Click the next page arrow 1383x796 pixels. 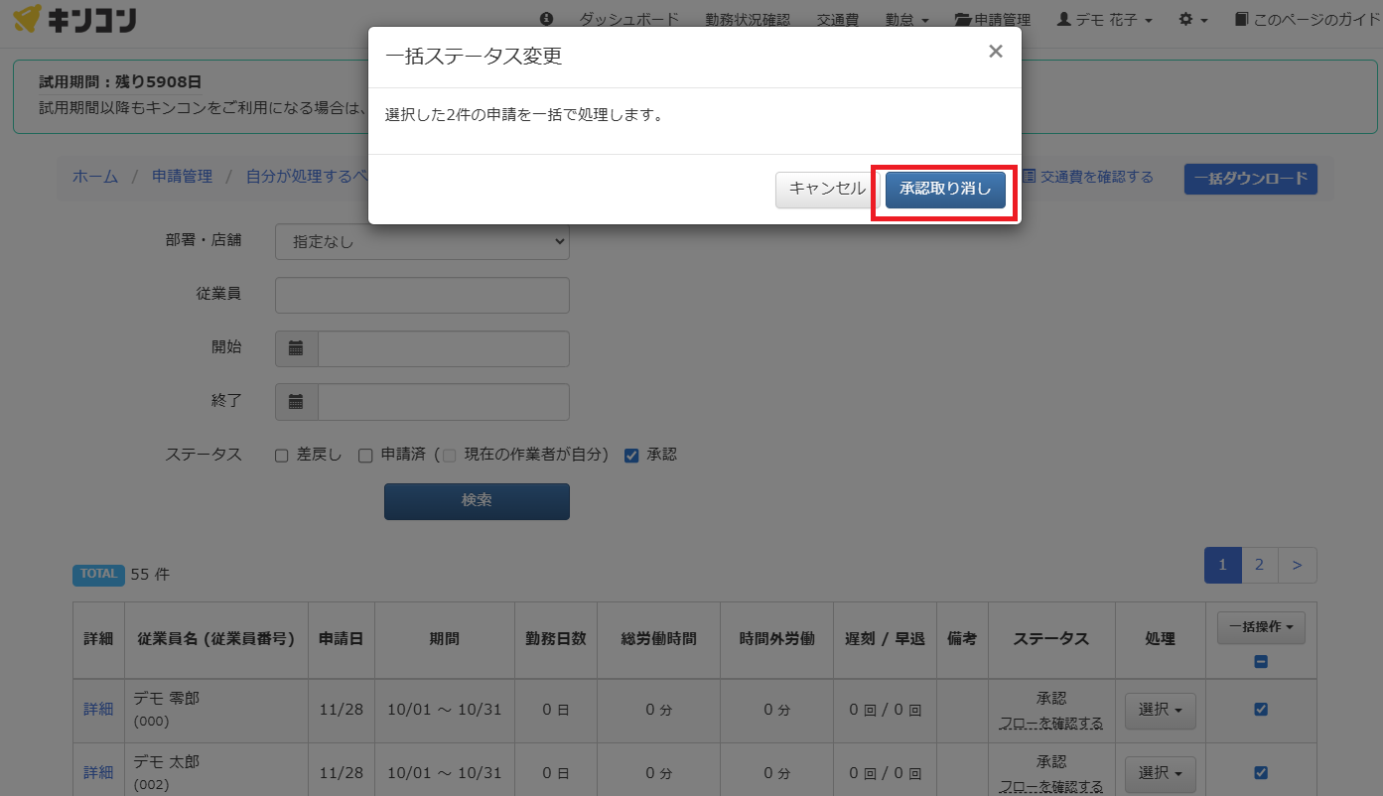click(1297, 565)
